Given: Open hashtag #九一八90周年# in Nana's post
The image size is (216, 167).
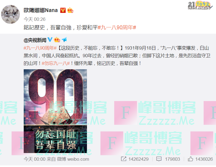Looking at the screenshot, I should pyautogui.click(x=117, y=28).
